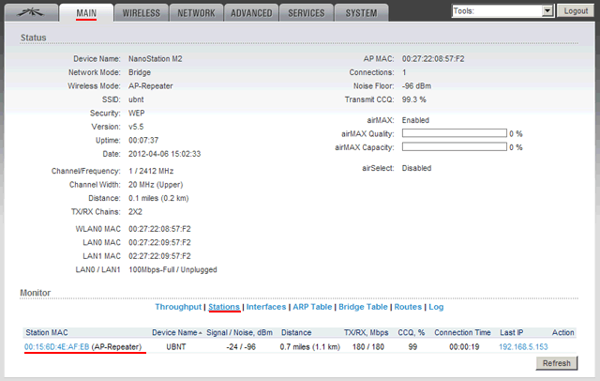Viewport: 600px width, 381px height.
Task: Select the airSelect Disabled value
Action: [x=416, y=168]
